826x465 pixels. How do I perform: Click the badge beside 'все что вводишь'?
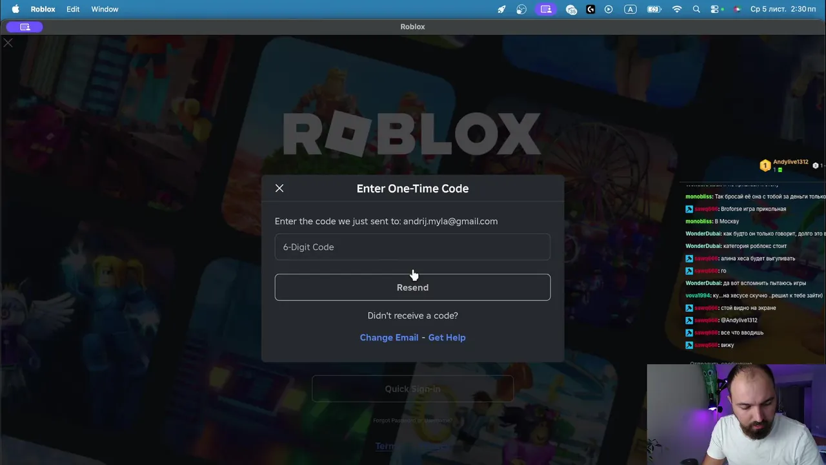point(689,333)
